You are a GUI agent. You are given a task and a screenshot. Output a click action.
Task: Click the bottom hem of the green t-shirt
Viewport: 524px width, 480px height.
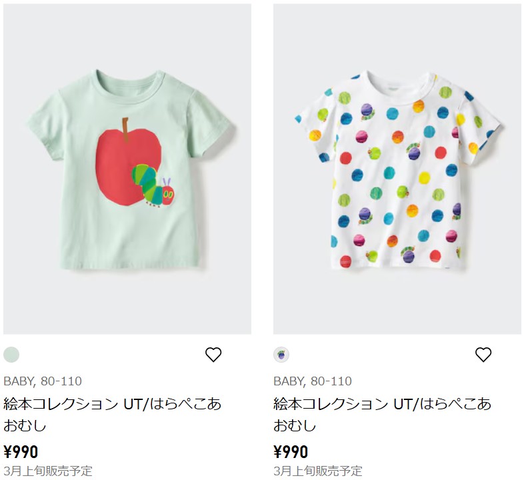[127, 264]
